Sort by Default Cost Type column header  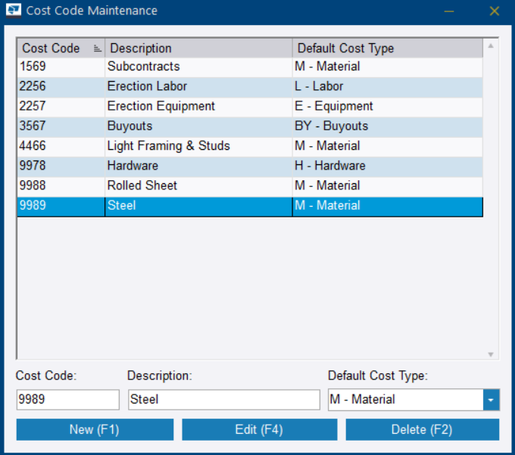click(387, 48)
